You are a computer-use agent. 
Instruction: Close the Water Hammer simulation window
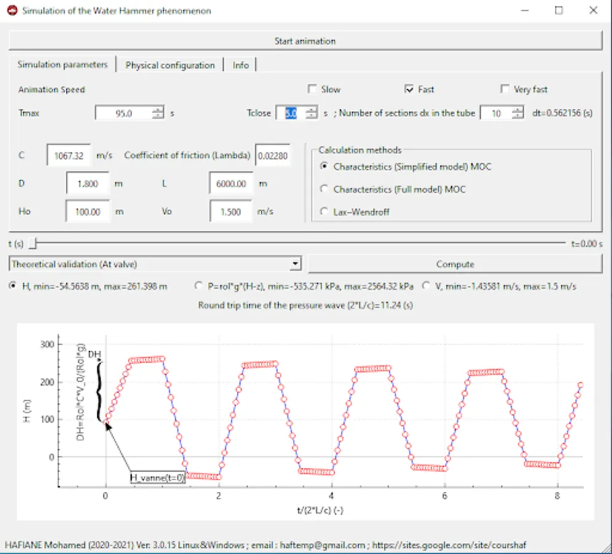[594, 10]
